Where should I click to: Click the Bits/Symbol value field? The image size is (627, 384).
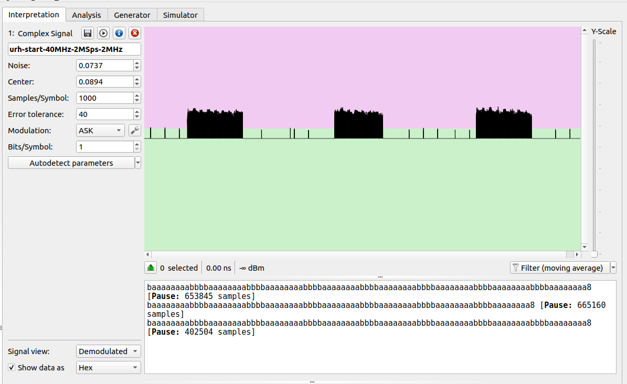105,147
